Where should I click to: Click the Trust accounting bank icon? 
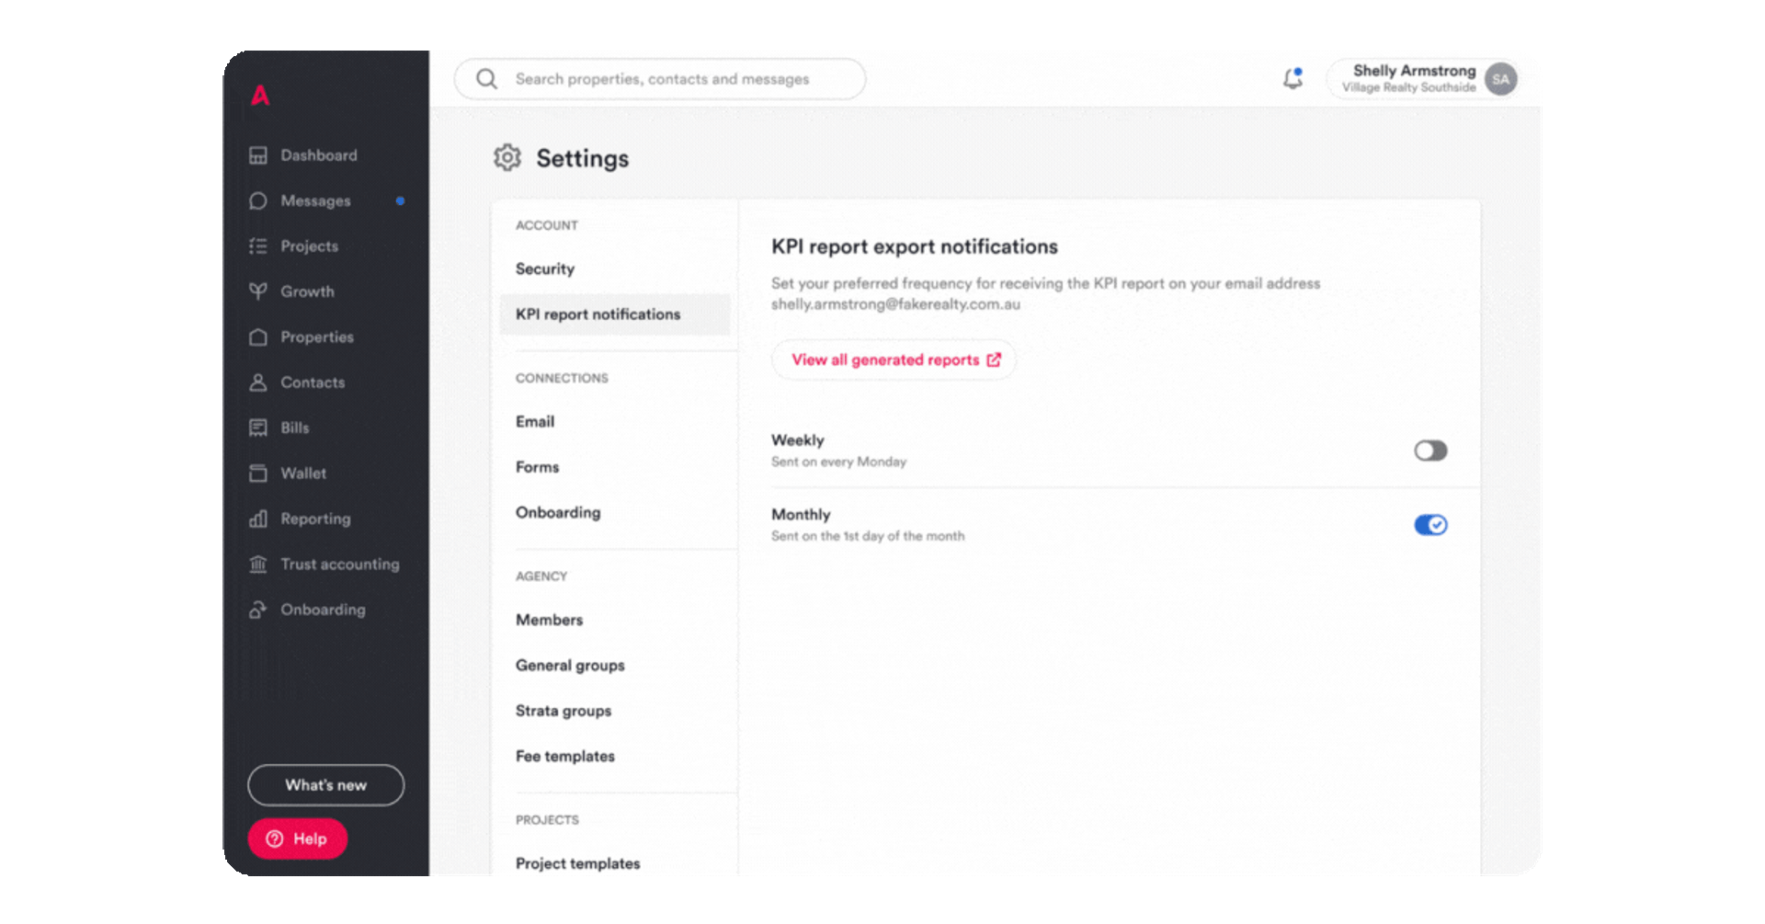tap(258, 564)
